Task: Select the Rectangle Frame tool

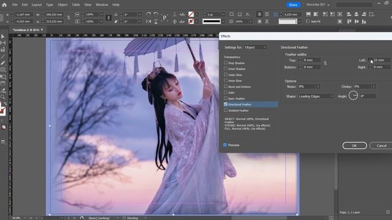Action: tap(2, 70)
